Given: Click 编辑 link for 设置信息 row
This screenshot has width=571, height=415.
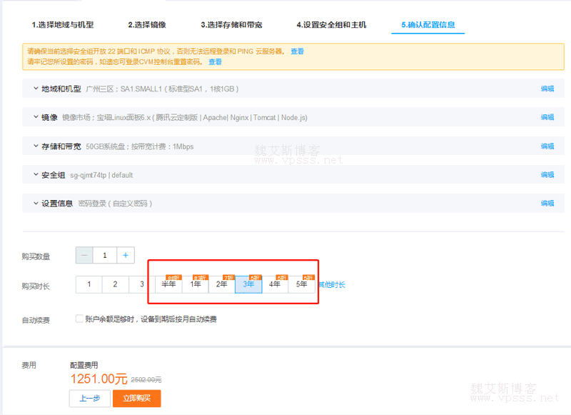Looking at the screenshot, I should pyautogui.click(x=547, y=204).
